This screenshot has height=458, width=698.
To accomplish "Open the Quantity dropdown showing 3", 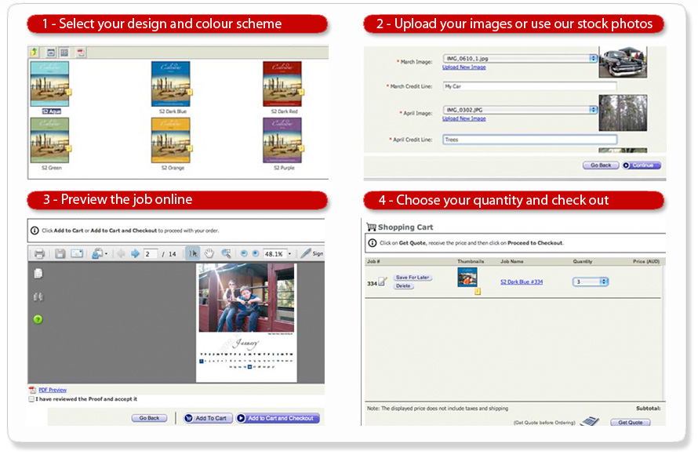I will click(591, 282).
